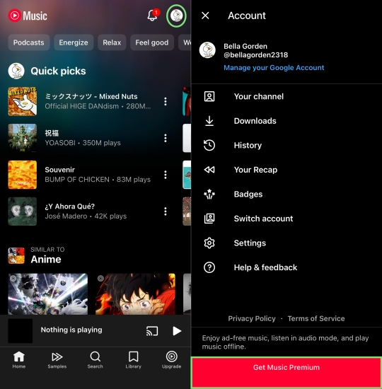
Task: Select the Feel good chip
Action: pyautogui.click(x=152, y=42)
